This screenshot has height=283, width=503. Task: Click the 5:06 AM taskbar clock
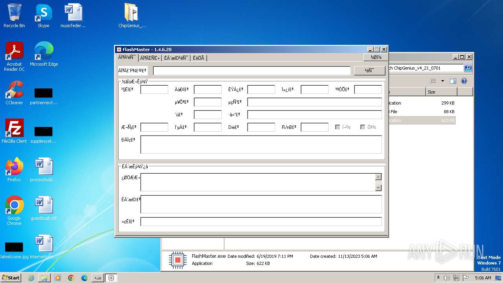[x=483, y=278]
